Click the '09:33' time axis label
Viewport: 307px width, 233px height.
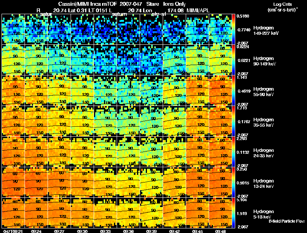pyautogui.click(x=105, y=231)
